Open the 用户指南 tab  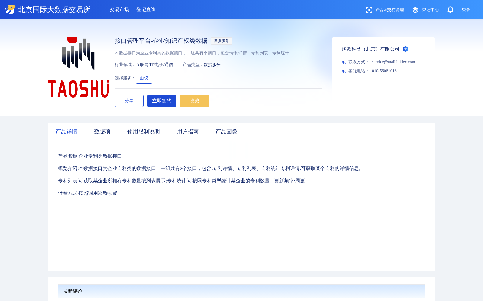click(188, 132)
